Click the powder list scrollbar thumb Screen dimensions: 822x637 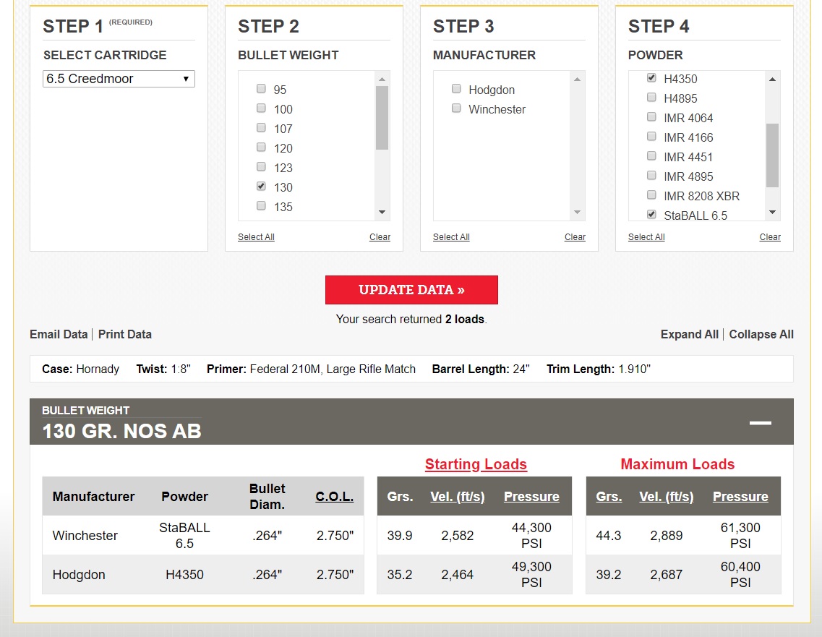coord(772,155)
